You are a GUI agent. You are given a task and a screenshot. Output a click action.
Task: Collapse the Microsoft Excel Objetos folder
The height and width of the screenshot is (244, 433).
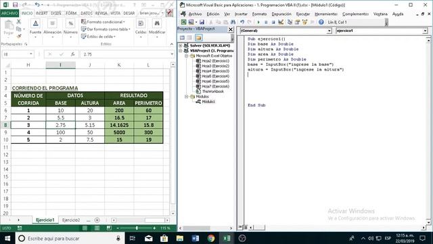[187, 56]
